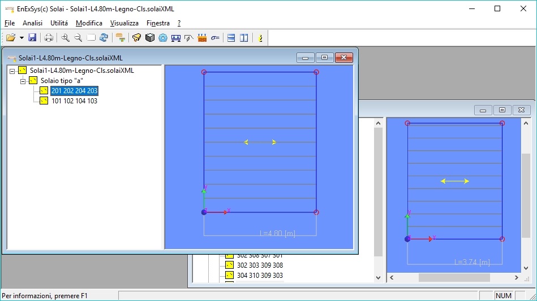Zoom in using the magnifier plus icon
Image resolution: width=537 pixels, height=301 pixels.
[66, 38]
